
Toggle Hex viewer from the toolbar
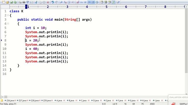pos(82,2)
